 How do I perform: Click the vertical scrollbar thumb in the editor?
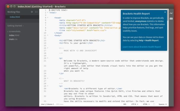coord(168,15)
